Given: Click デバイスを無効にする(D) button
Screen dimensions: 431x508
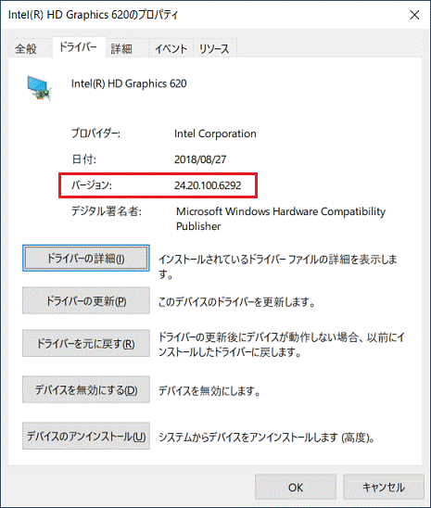Looking at the screenshot, I should (x=86, y=389).
